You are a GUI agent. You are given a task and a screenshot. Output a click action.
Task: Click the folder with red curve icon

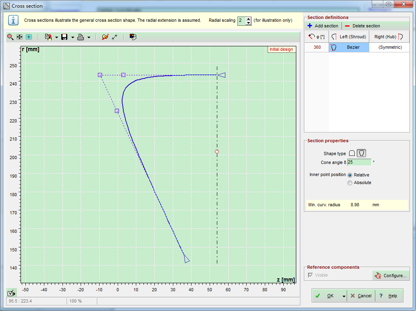[x=105, y=37]
